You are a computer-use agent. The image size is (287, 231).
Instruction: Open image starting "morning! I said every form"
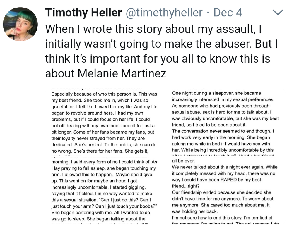pyautogui.click(x=104, y=191)
